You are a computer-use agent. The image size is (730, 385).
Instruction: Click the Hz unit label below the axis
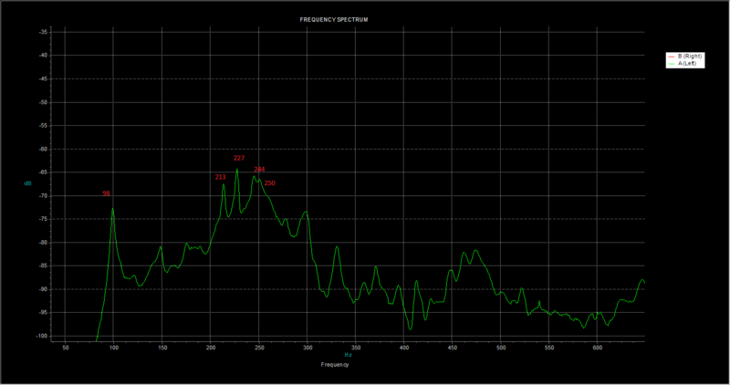click(x=349, y=355)
